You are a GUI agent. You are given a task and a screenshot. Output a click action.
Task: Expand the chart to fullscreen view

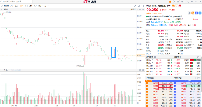click(x=139, y=6)
